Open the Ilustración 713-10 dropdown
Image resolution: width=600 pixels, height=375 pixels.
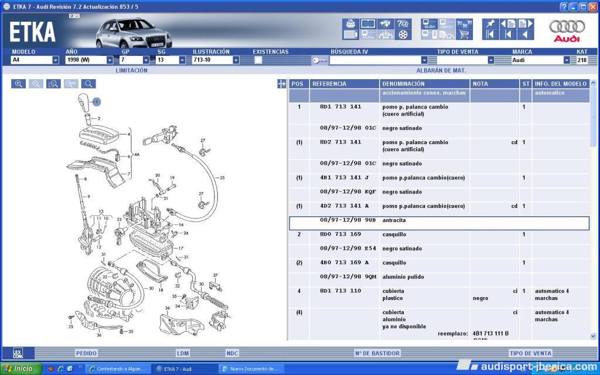(236, 60)
